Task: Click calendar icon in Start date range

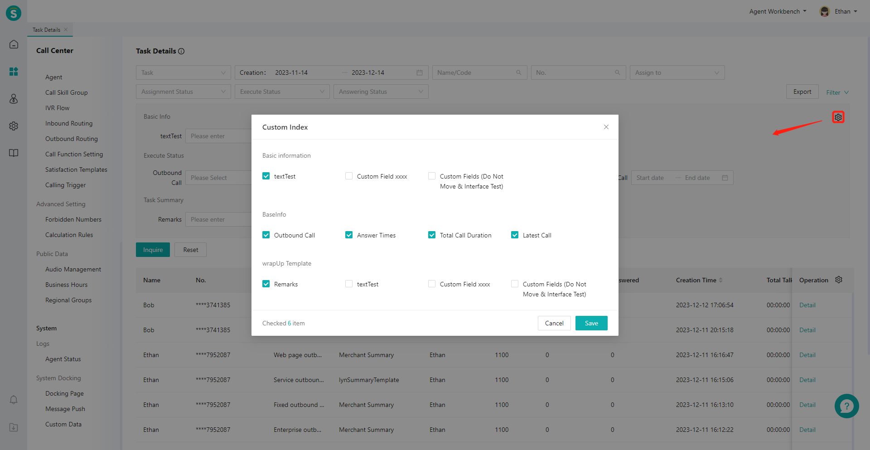Action: pos(725,178)
